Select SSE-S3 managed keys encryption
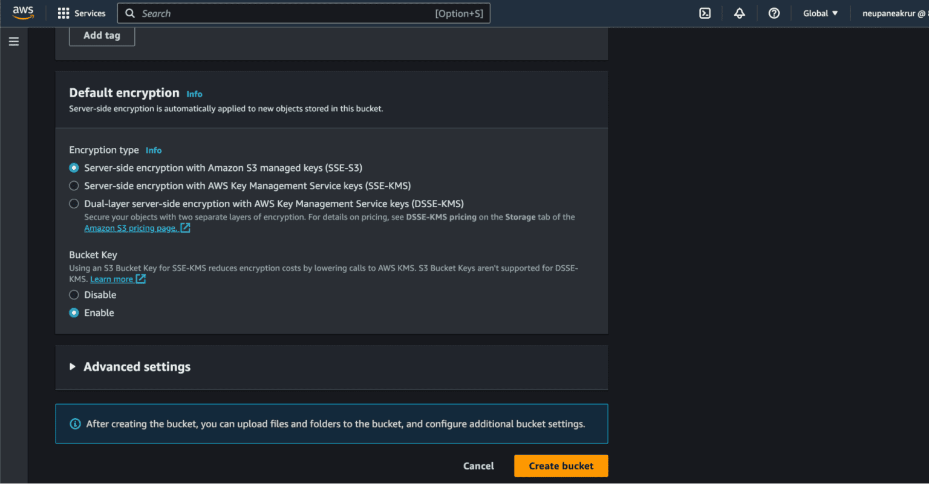The width and height of the screenshot is (929, 484). 74,168
